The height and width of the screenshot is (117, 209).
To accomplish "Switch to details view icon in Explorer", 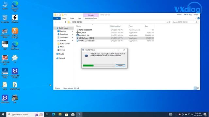I will click(x=195, y=88).
